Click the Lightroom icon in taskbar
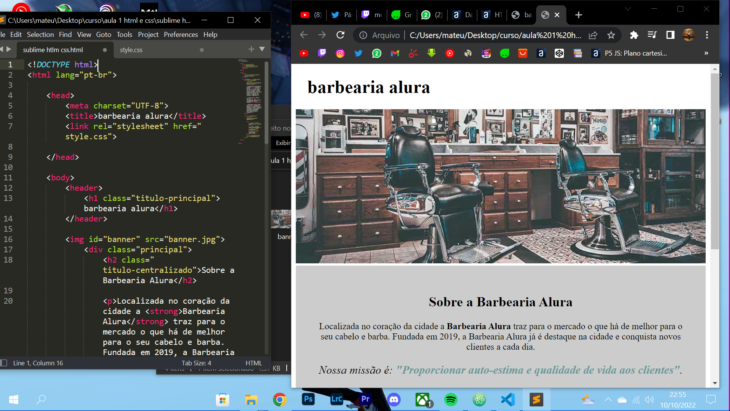The image size is (730, 411). click(x=337, y=399)
